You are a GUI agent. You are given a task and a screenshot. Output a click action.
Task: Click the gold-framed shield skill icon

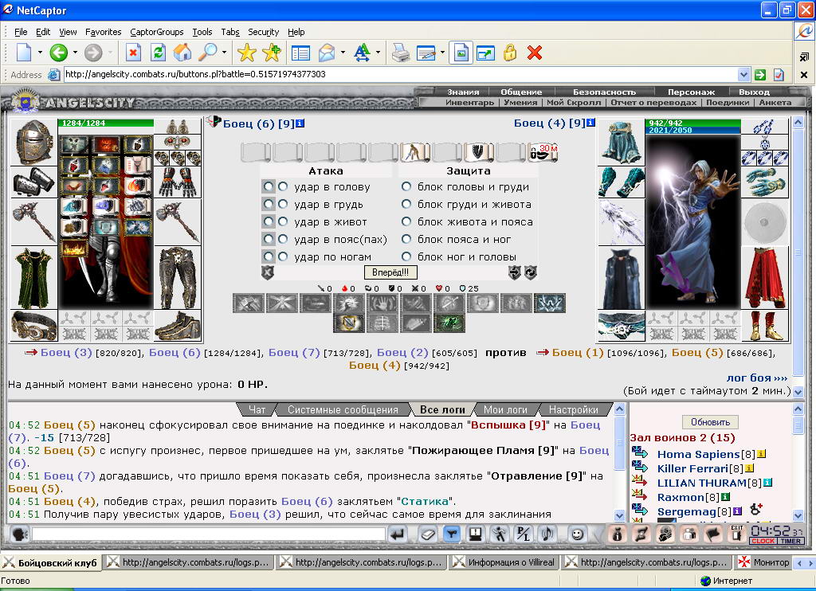349,323
